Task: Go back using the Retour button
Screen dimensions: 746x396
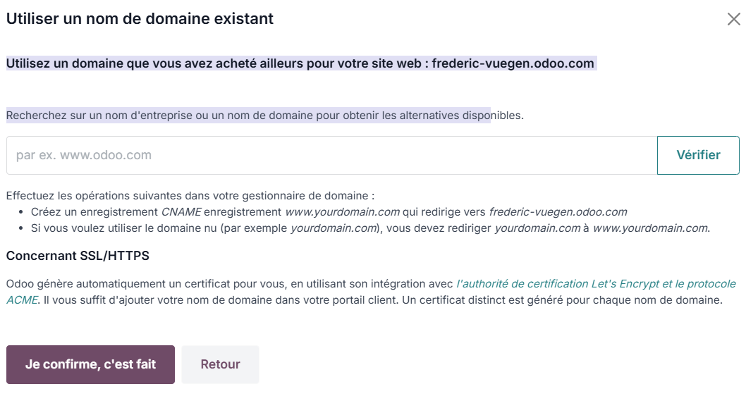Action: (220, 364)
